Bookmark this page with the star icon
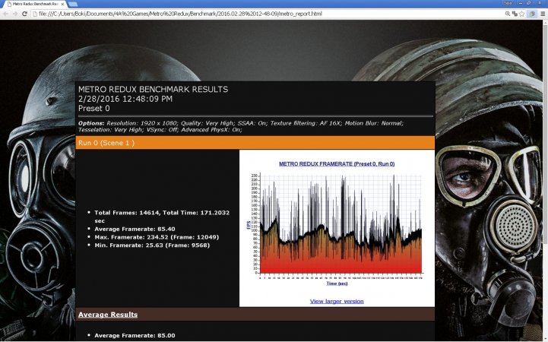 pos(522,14)
